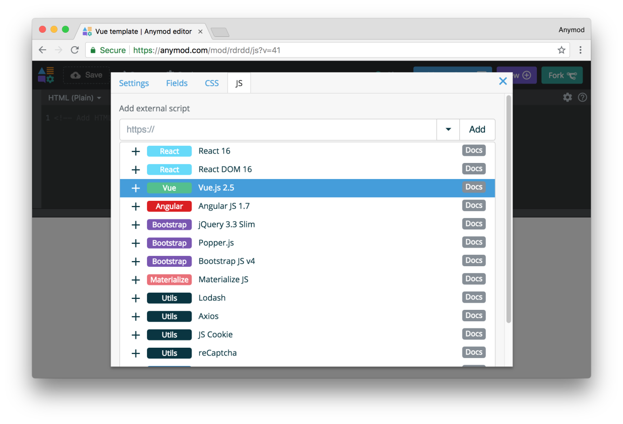Open Docs for React DOM 16

[474, 169]
